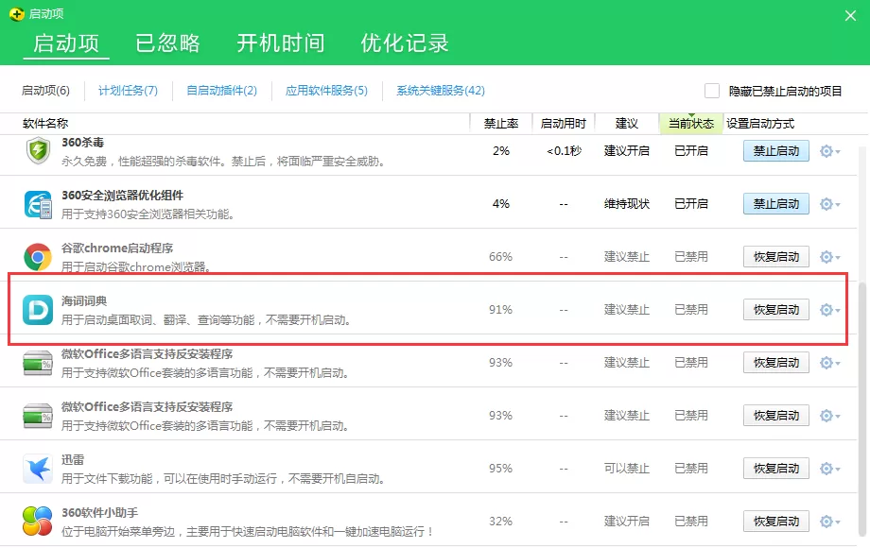This screenshot has height=548, width=870.
Task: Click 恢复启动 for 海词词典
Action: tap(776, 310)
